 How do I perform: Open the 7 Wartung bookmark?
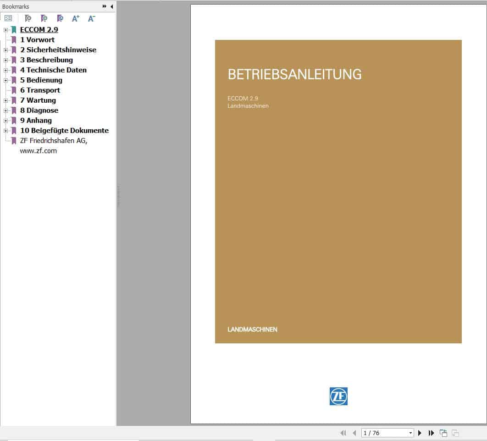tap(38, 100)
